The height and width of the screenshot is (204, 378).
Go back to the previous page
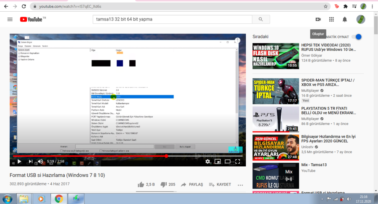coord(6,7)
